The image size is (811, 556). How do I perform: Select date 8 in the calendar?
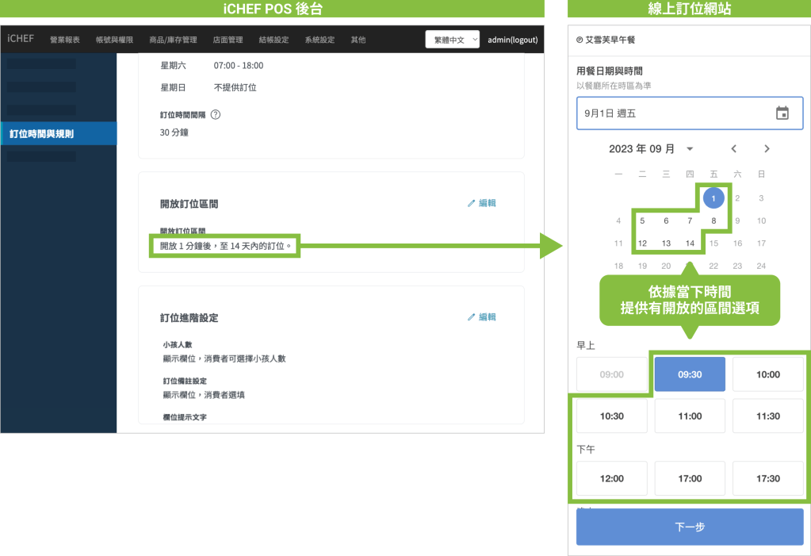(x=713, y=221)
